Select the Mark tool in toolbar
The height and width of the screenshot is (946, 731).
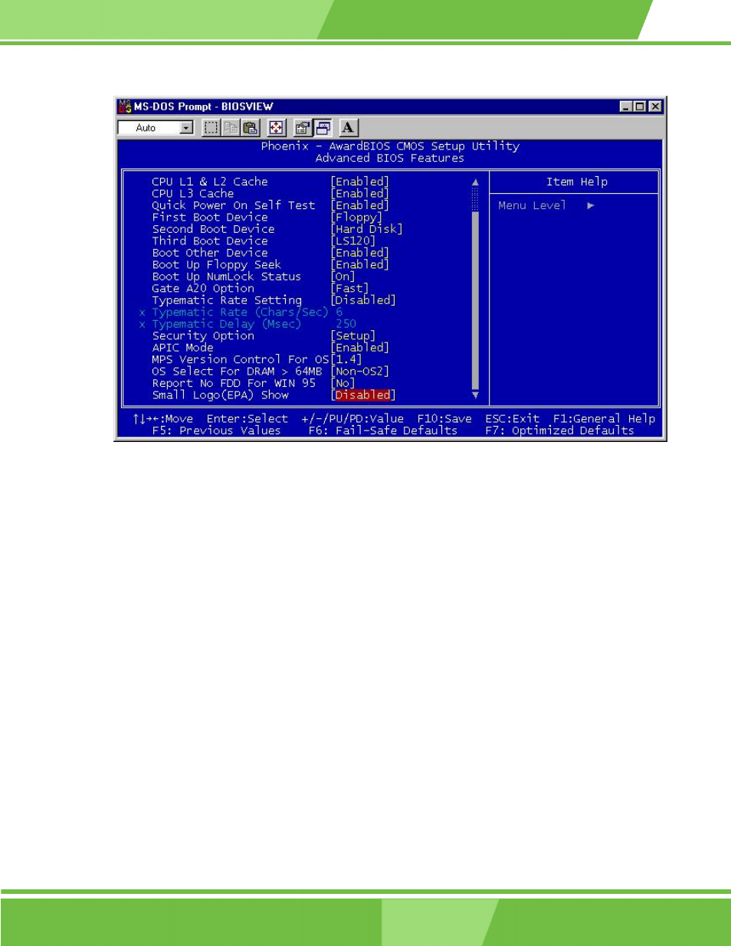click(x=211, y=128)
